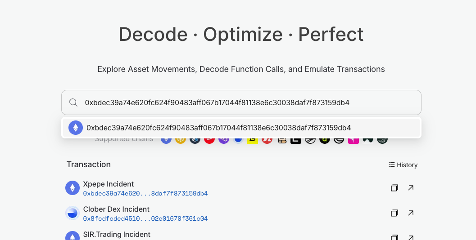
Task: Focus the transaction hash search field
Action: click(248, 102)
